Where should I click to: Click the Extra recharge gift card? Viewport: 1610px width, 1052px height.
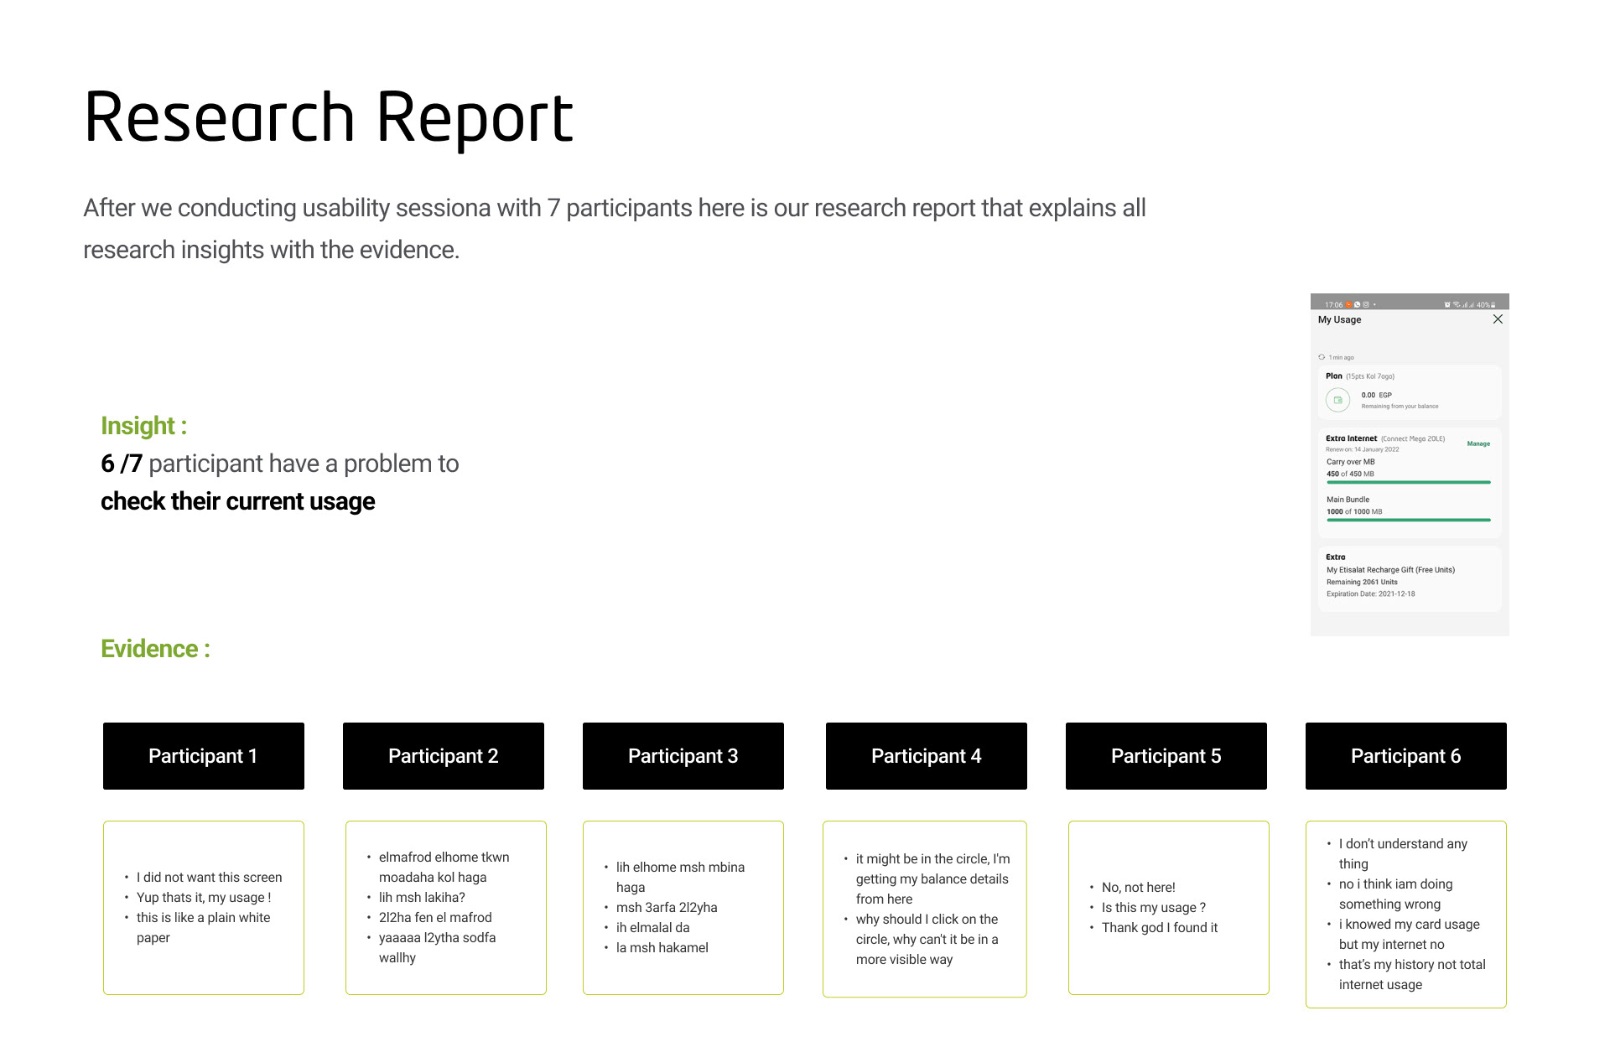[x=1409, y=578]
